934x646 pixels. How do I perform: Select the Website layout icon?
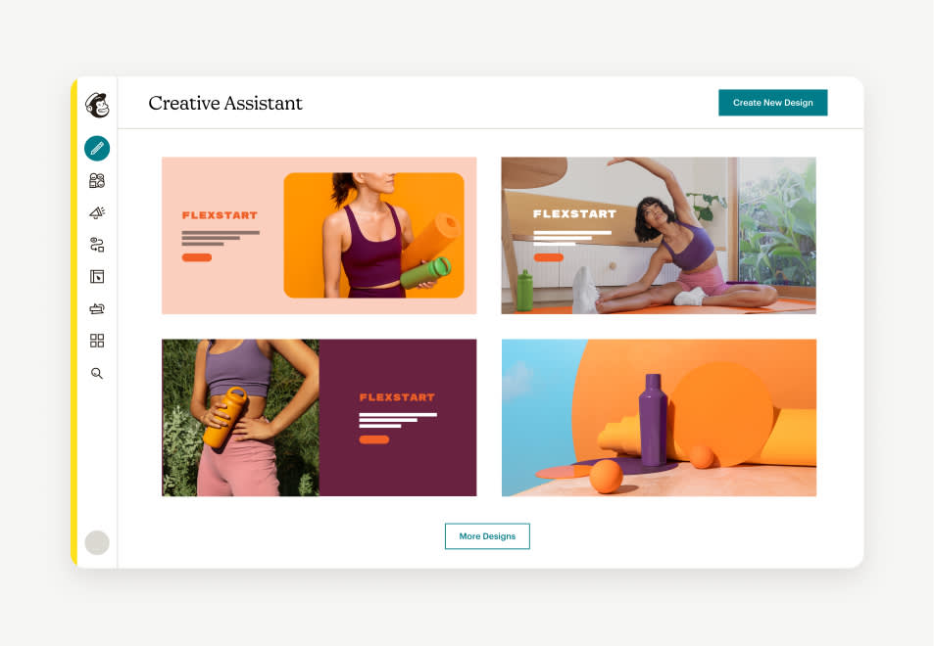(x=97, y=277)
